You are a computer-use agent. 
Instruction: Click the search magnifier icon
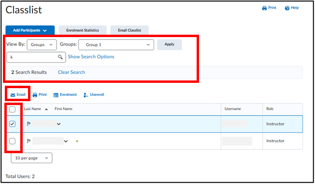point(60,57)
